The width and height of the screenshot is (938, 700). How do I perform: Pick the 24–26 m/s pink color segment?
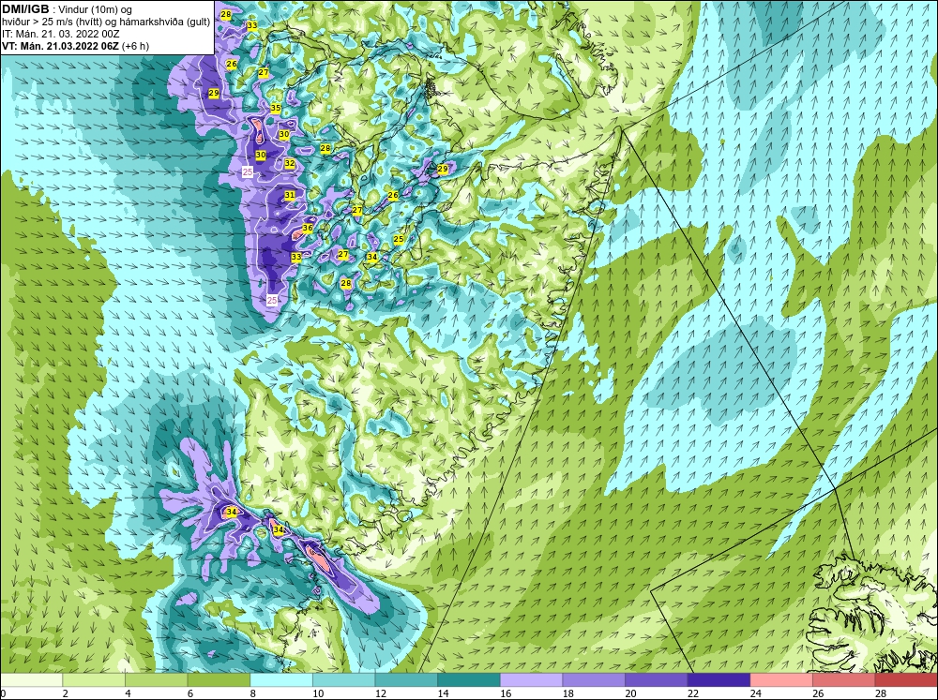(x=781, y=679)
